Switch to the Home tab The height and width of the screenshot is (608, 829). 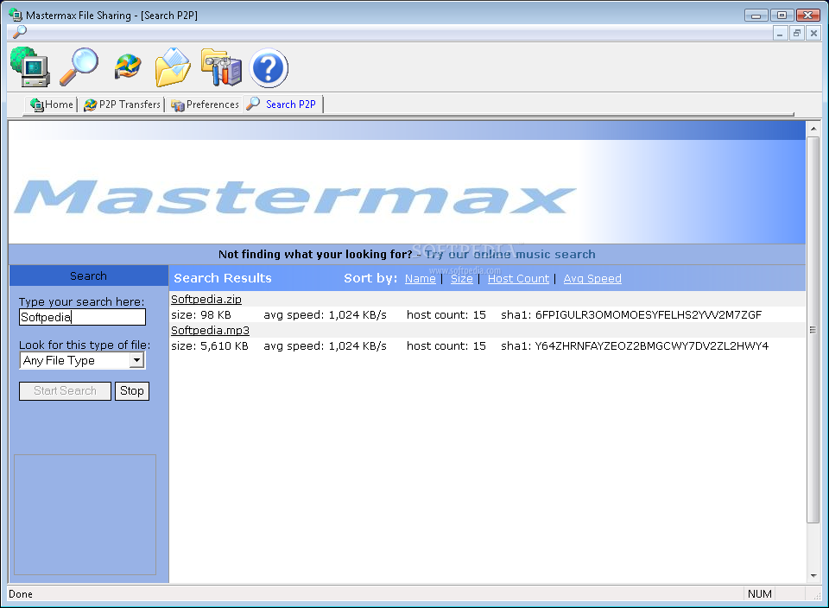pyautogui.click(x=52, y=104)
